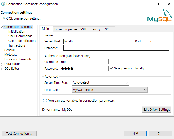Cancel with the 취소 button

click(x=160, y=133)
